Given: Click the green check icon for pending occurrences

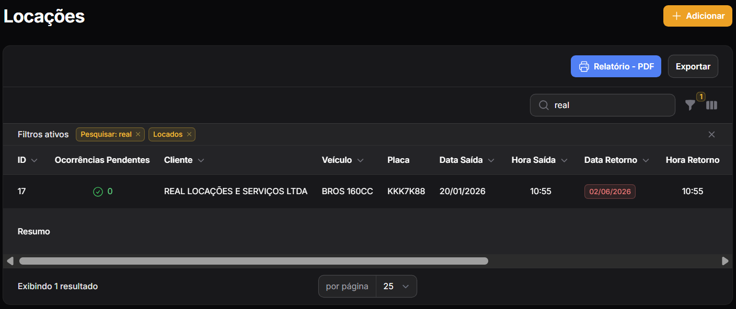Looking at the screenshot, I should pos(98,192).
